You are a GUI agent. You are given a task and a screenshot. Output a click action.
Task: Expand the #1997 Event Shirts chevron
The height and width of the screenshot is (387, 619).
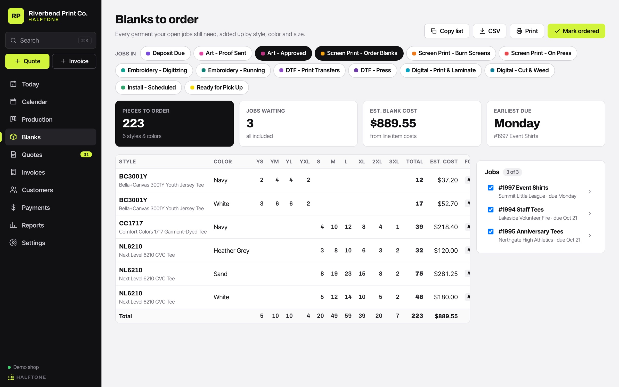tap(590, 192)
